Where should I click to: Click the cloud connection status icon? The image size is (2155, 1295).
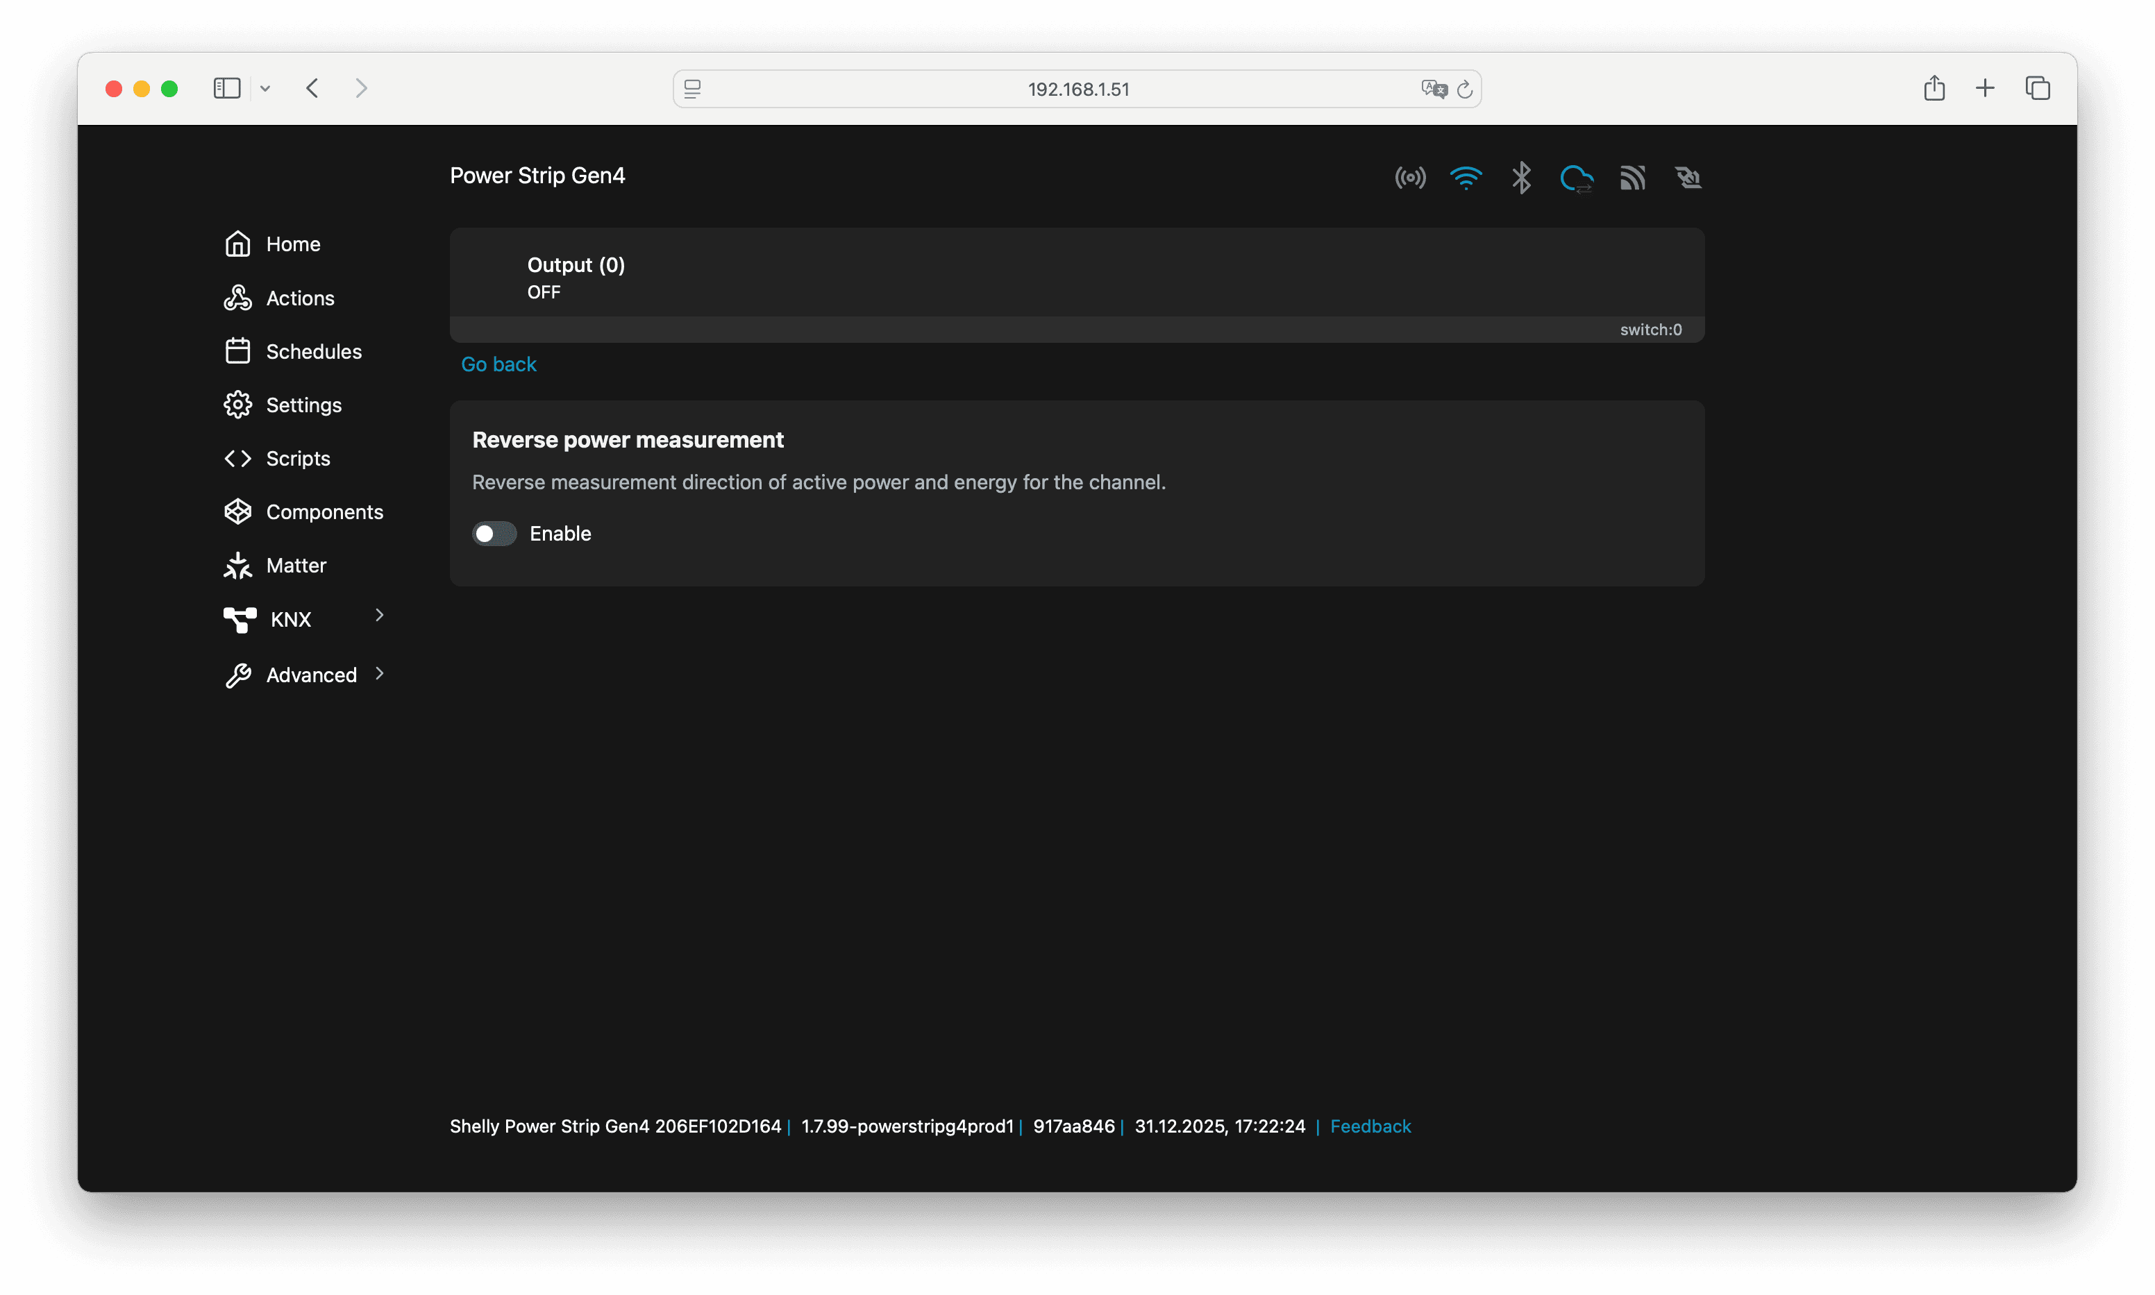1576,179
